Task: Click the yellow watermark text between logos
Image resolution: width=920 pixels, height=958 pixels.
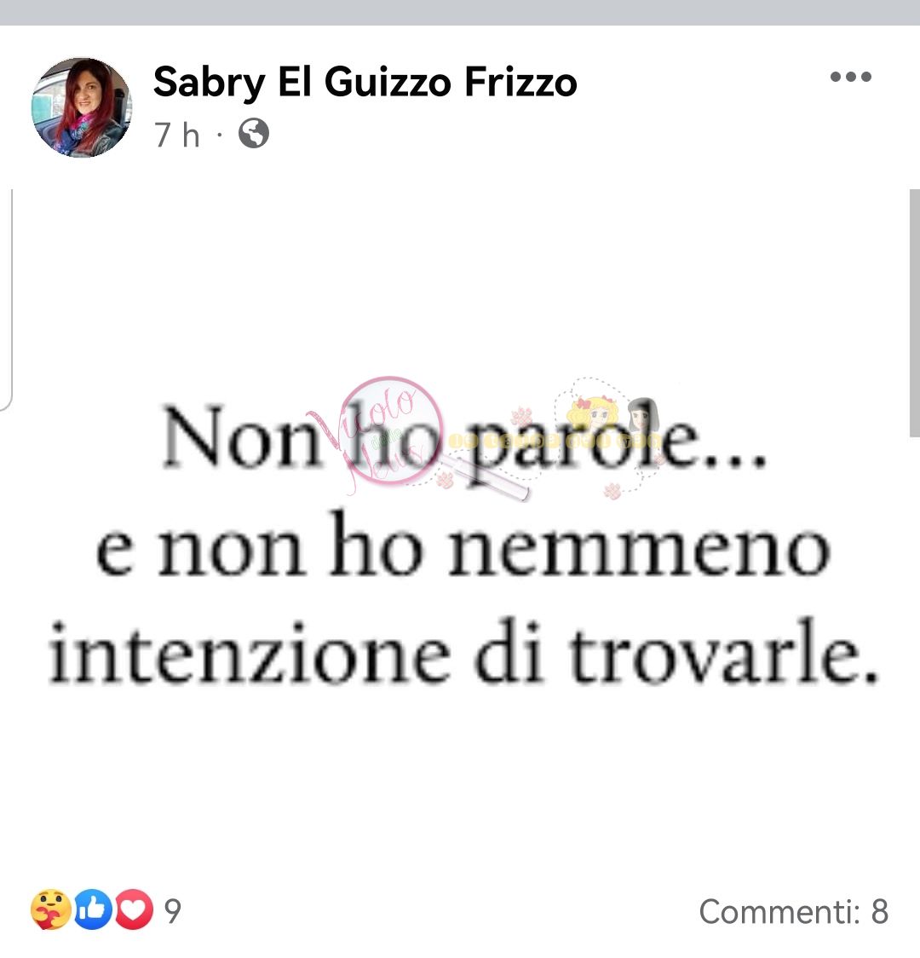Action: point(555,441)
